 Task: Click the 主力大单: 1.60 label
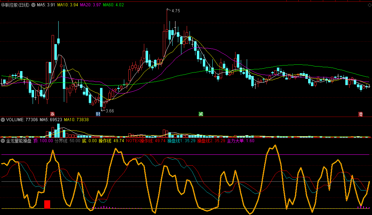pos(240,141)
